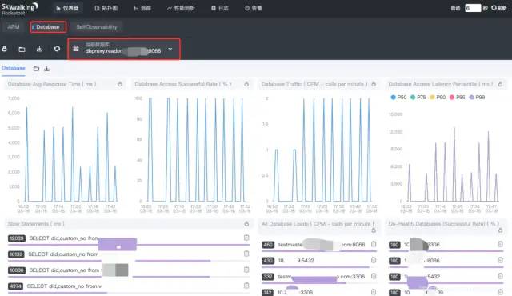Copy the database load entry valued 460
The width and height of the screenshot is (512, 296).
[374, 244]
